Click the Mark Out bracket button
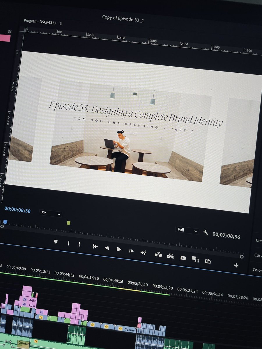 pos(79,245)
